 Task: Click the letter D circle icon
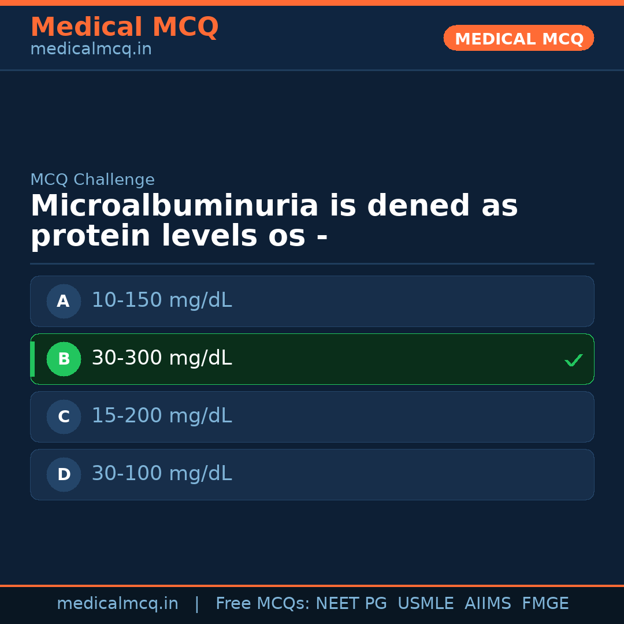point(64,474)
